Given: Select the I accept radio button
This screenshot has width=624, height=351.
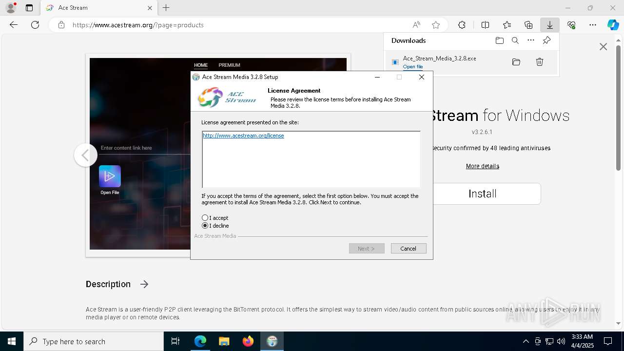Looking at the screenshot, I should pos(205,218).
